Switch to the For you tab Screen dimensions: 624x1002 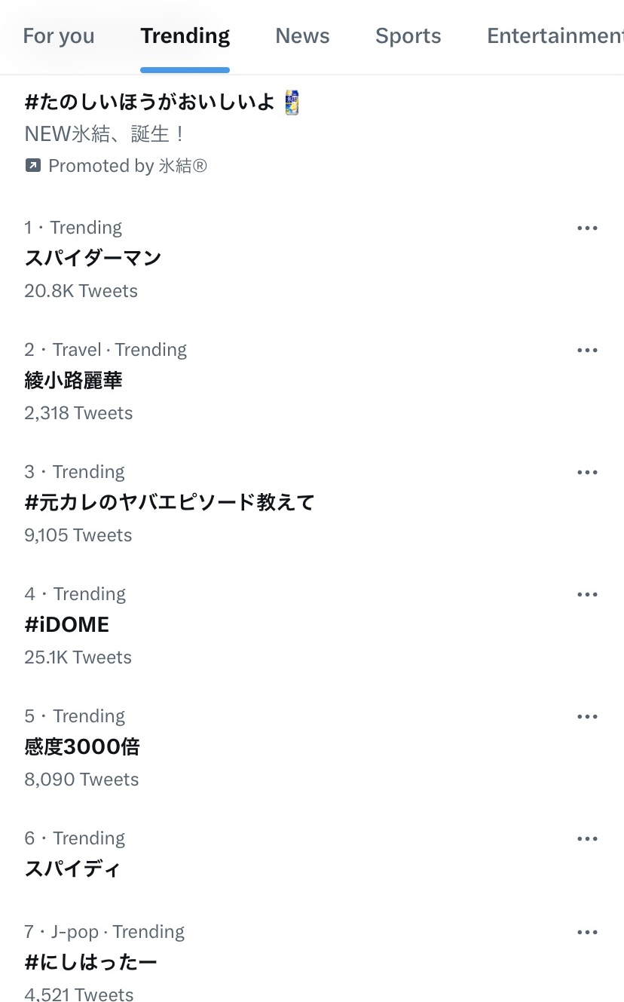(59, 36)
